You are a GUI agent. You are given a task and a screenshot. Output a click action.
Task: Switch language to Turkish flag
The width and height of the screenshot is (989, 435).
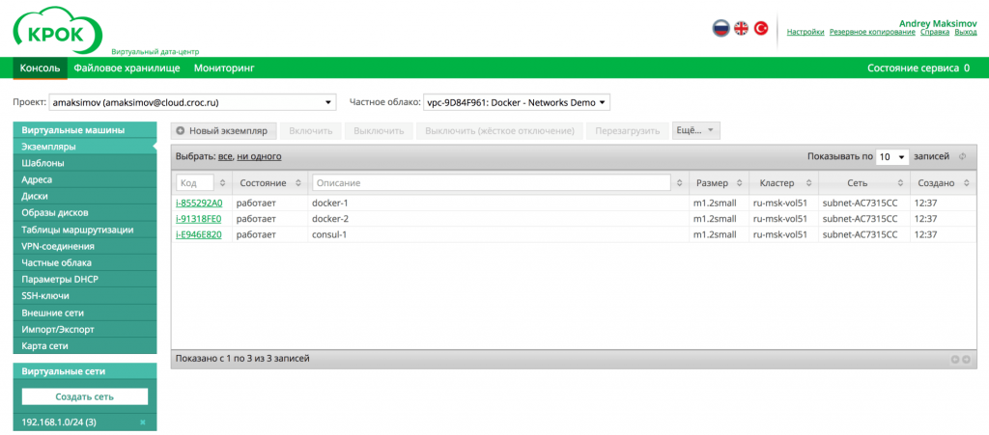click(x=761, y=29)
